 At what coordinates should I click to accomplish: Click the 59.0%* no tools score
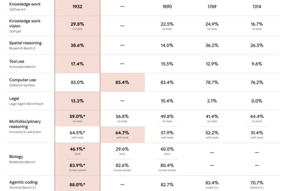click(x=77, y=118)
